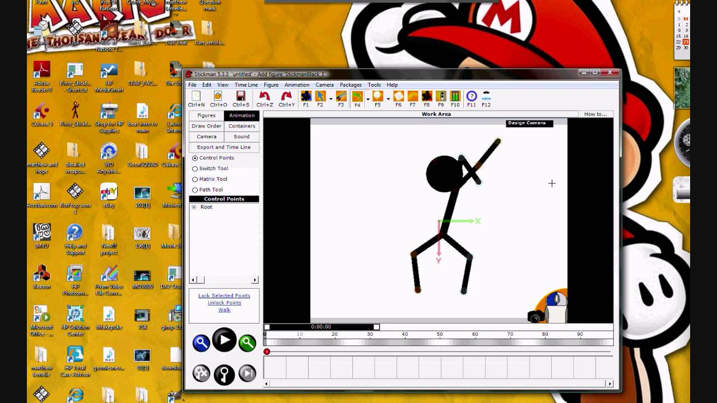
Task: Switch to the Figures panel tab
Action: pyautogui.click(x=206, y=115)
